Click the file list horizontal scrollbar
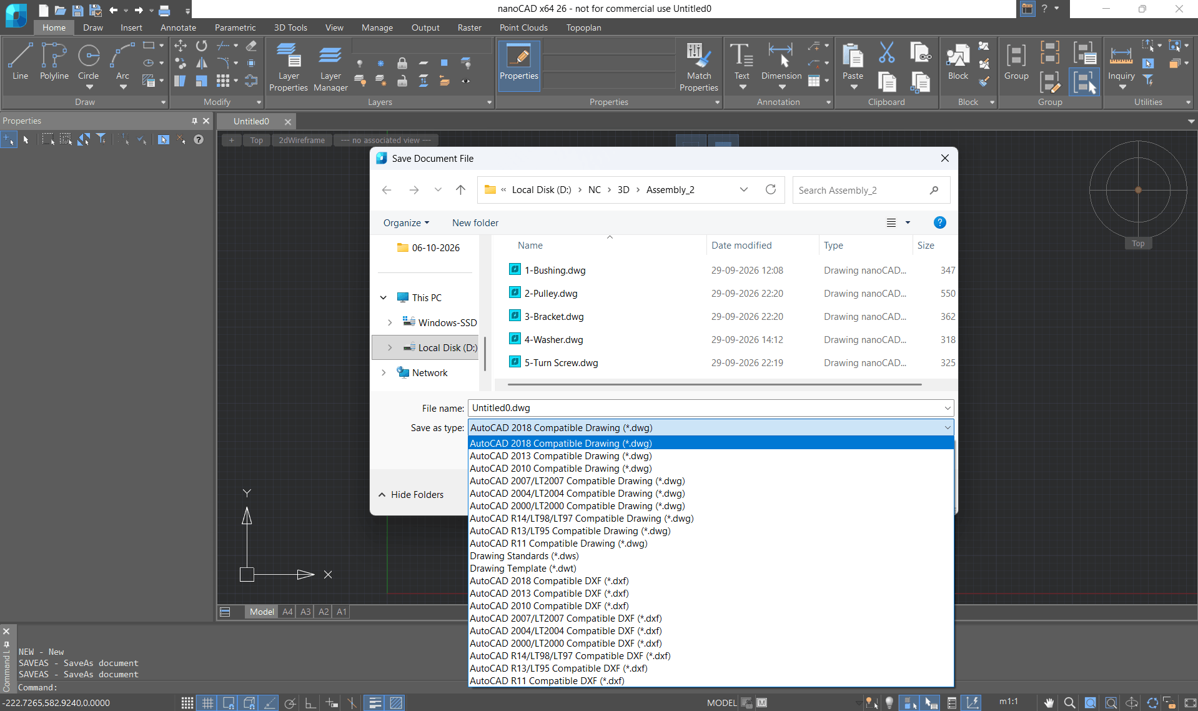 tap(715, 384)
